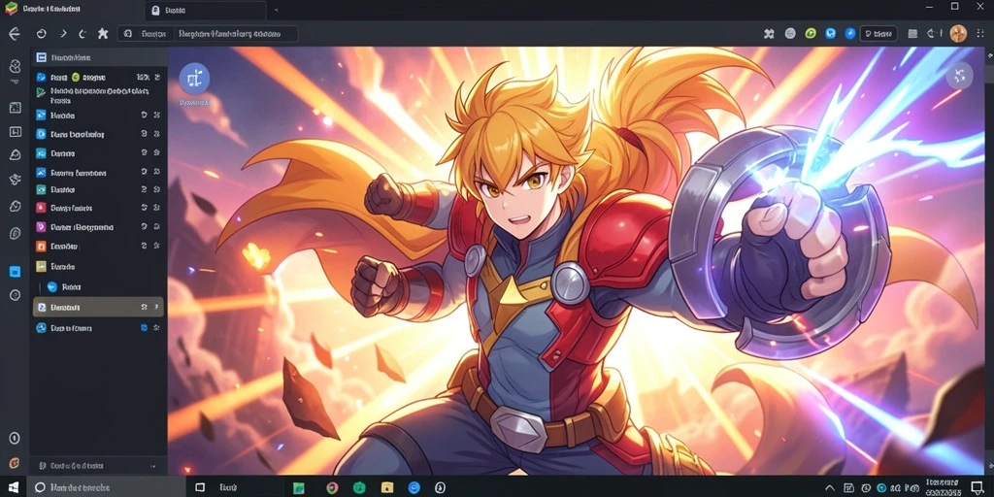This screenshot has width=994, height=497.
Task: Click the round blue shortcut icon on the wallpaper
Action: coord(194,79)
